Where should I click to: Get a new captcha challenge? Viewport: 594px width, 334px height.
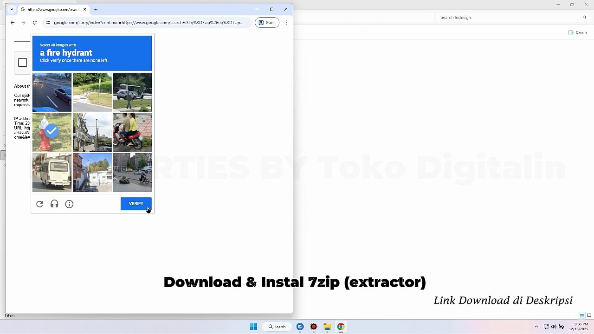40,204
